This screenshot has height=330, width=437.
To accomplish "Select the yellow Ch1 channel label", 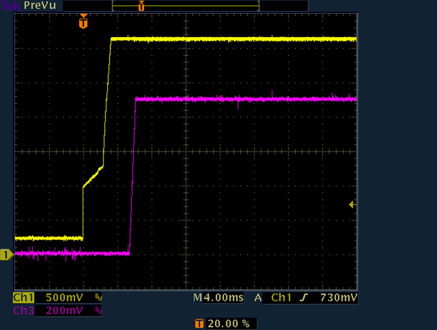I will (23, 298).
